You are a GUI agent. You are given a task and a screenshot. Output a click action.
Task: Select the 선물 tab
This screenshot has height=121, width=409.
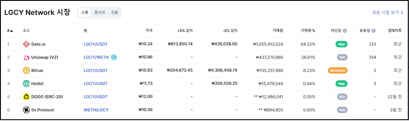click(x=114, y=13)
